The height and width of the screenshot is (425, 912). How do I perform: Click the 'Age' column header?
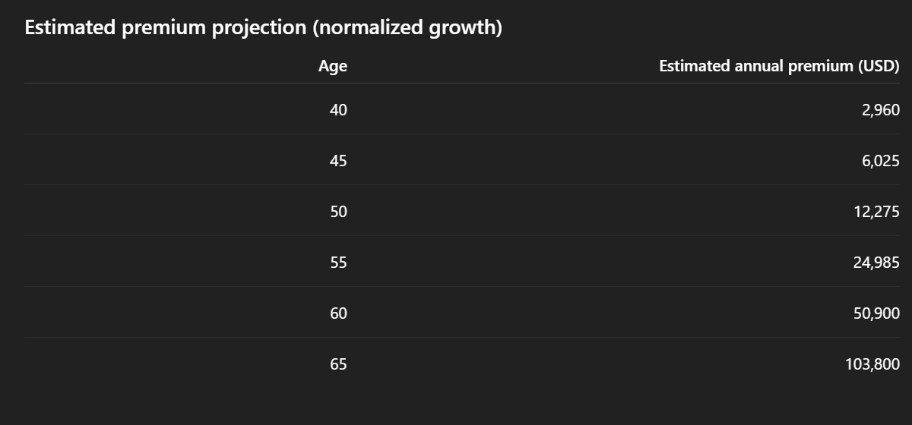click(x=333, y=66)
